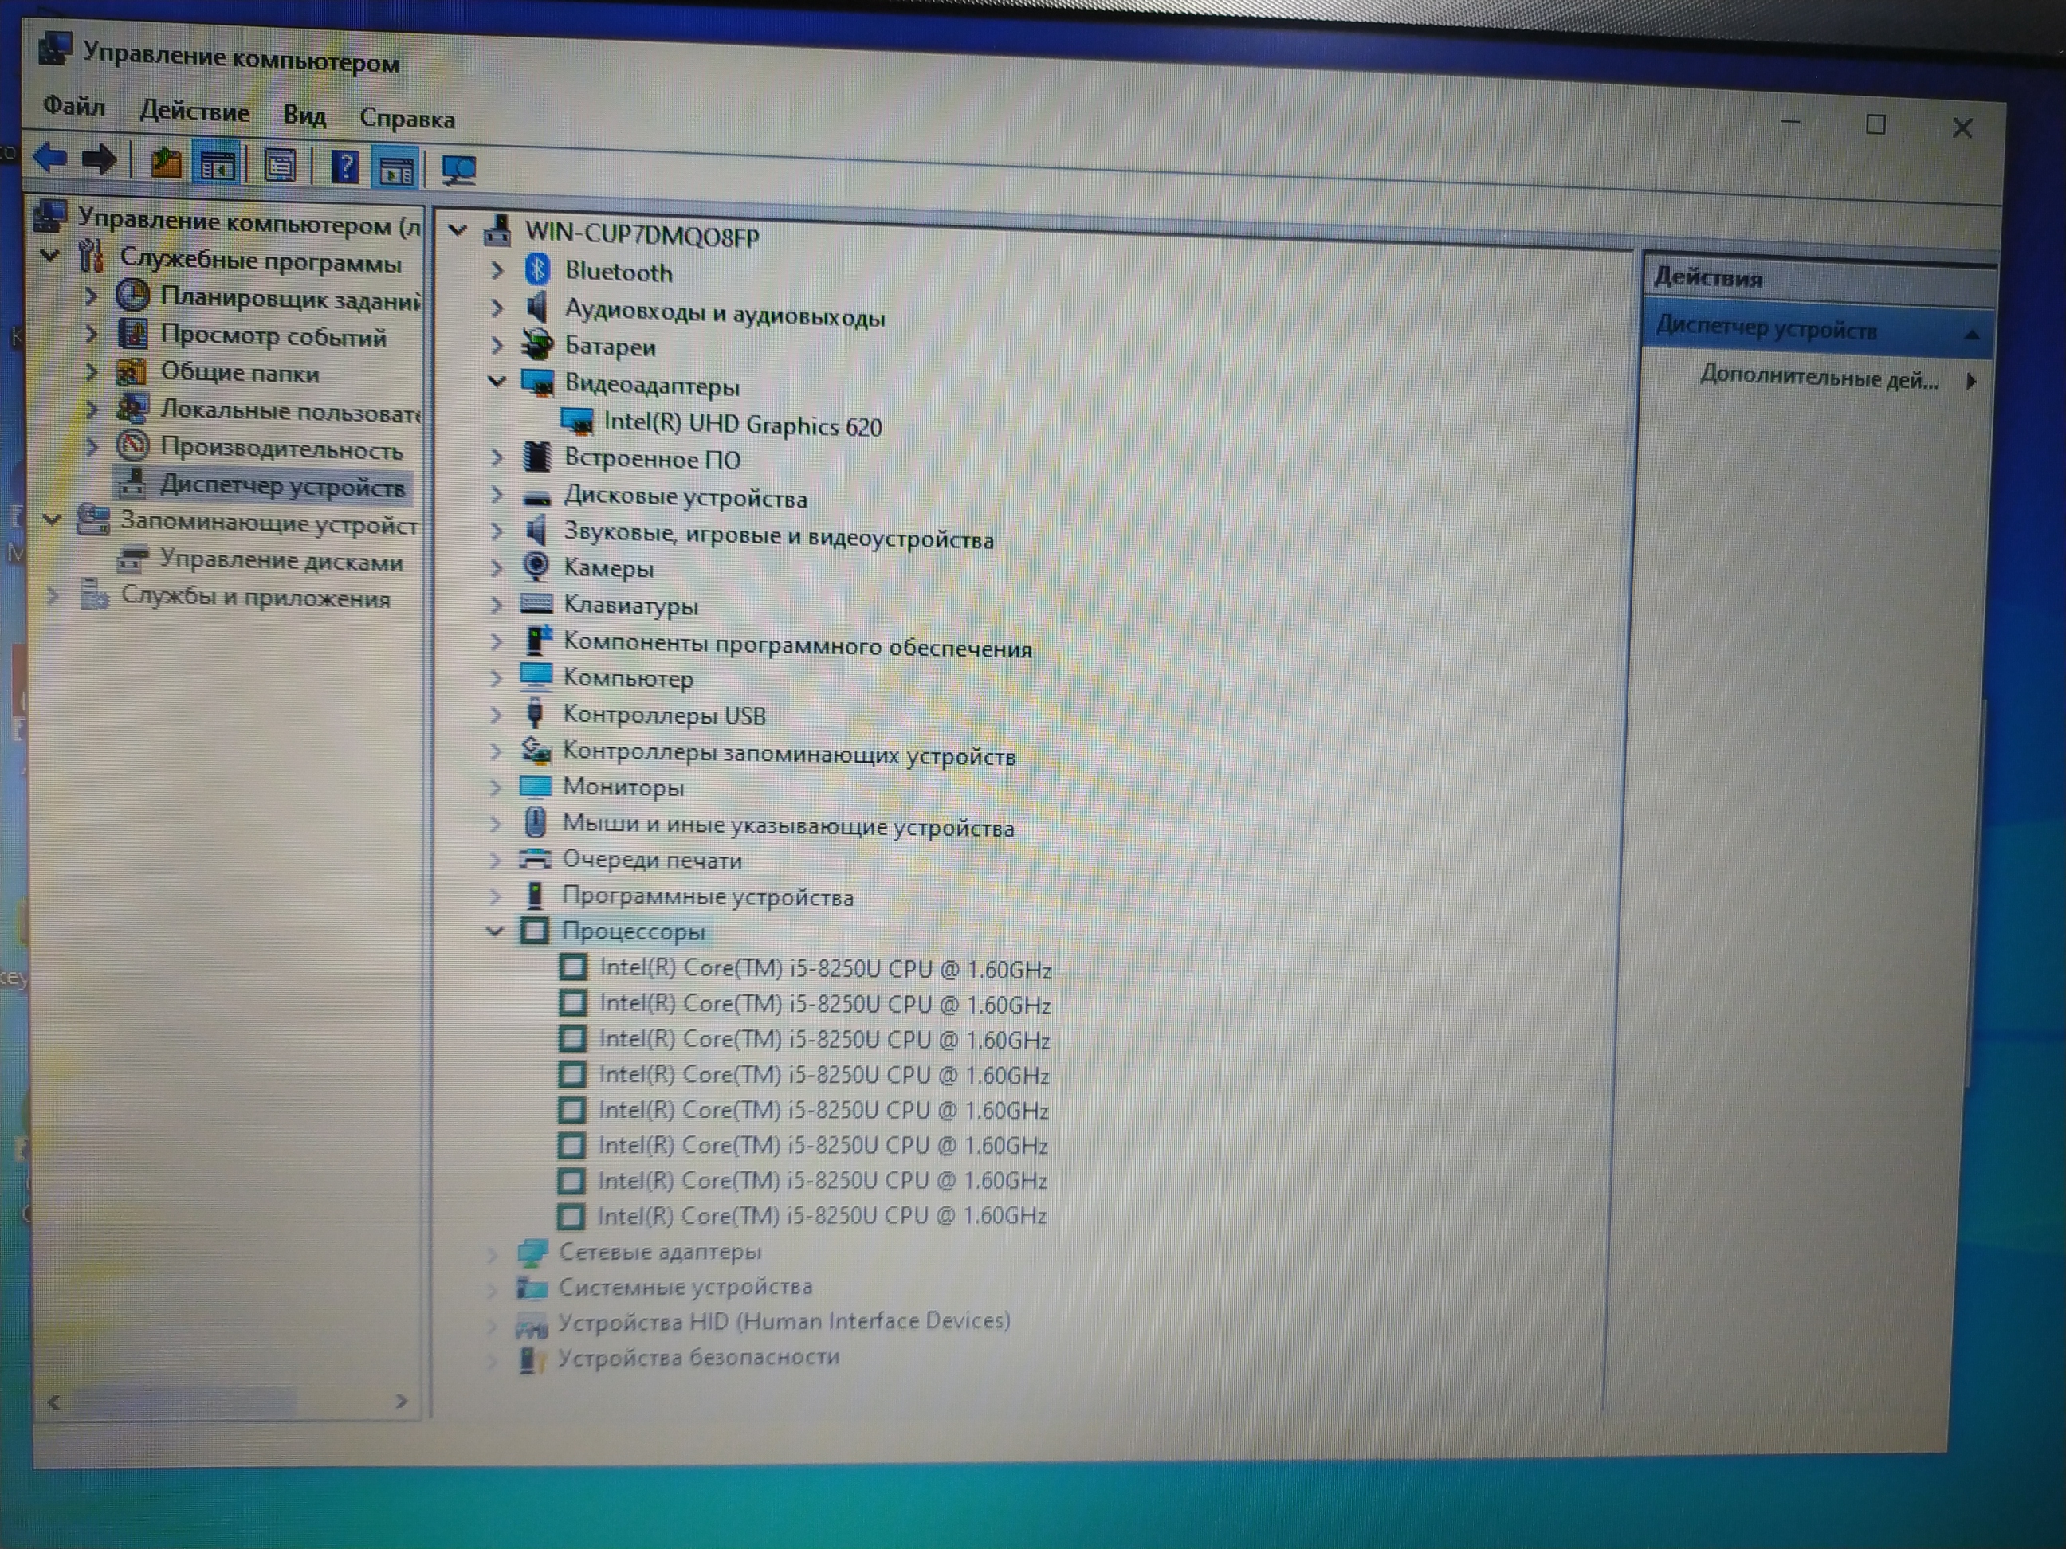2066x1549 pixels.
Task: Click the Контроллеры USB plug icon
Action: 535,714
